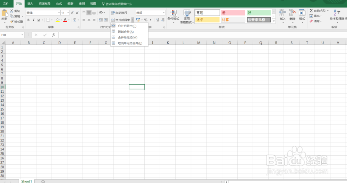Click the Tell Me (告诉我你想要做什么) box

pyautogui.click(x=117, y=4)
